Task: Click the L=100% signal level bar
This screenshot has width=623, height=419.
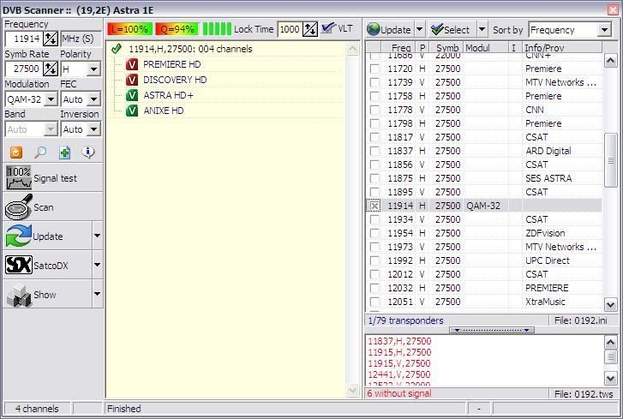Action: click(129, 29)
